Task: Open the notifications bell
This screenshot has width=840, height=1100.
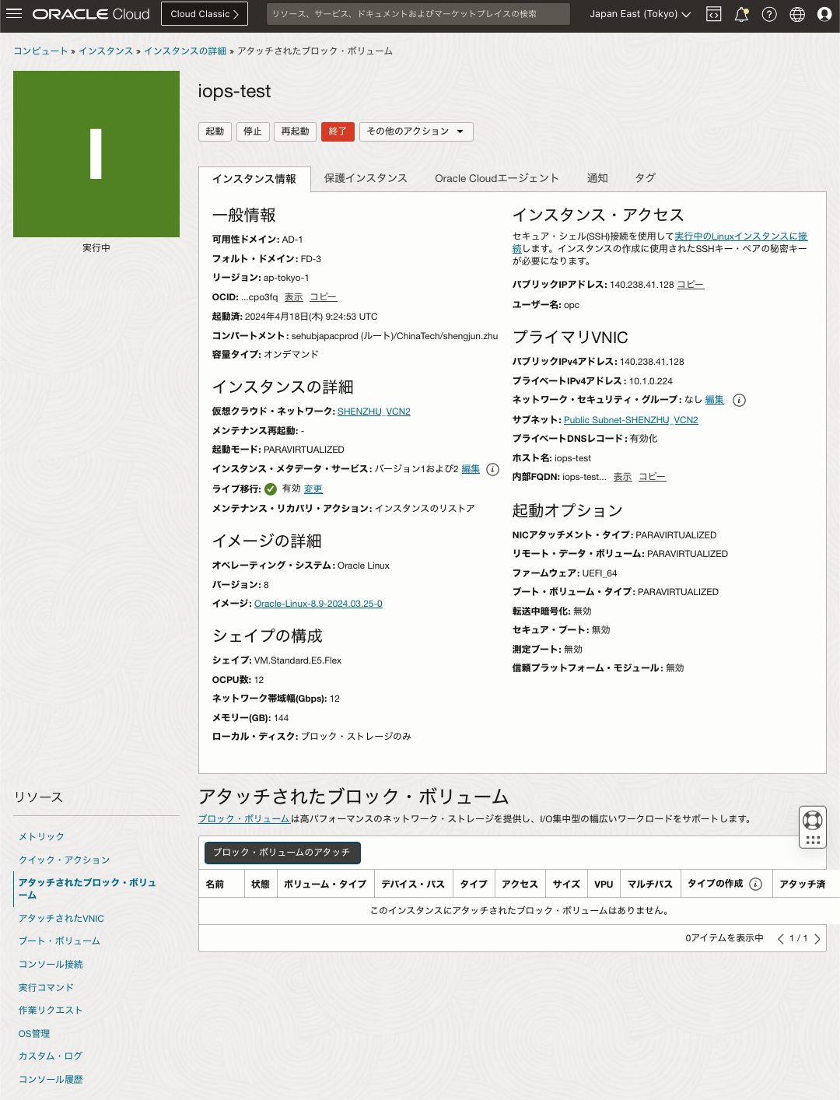Action: pyautogui.click(x=740, y=13)
